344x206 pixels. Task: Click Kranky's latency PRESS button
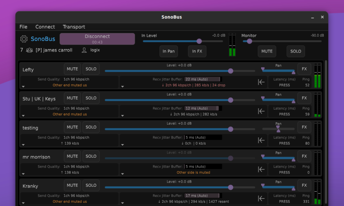point(284,202)
